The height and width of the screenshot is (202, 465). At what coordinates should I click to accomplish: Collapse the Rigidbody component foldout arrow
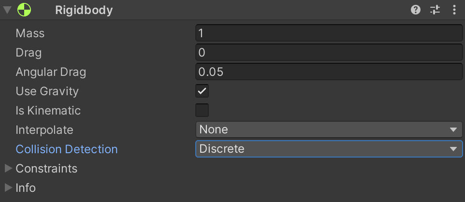point(7,10)
